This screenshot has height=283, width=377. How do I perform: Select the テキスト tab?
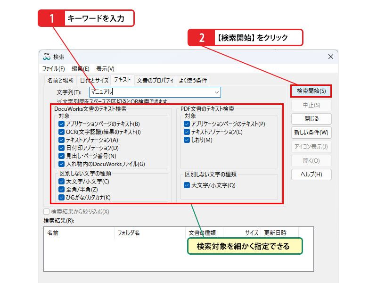tap(123, 80)
